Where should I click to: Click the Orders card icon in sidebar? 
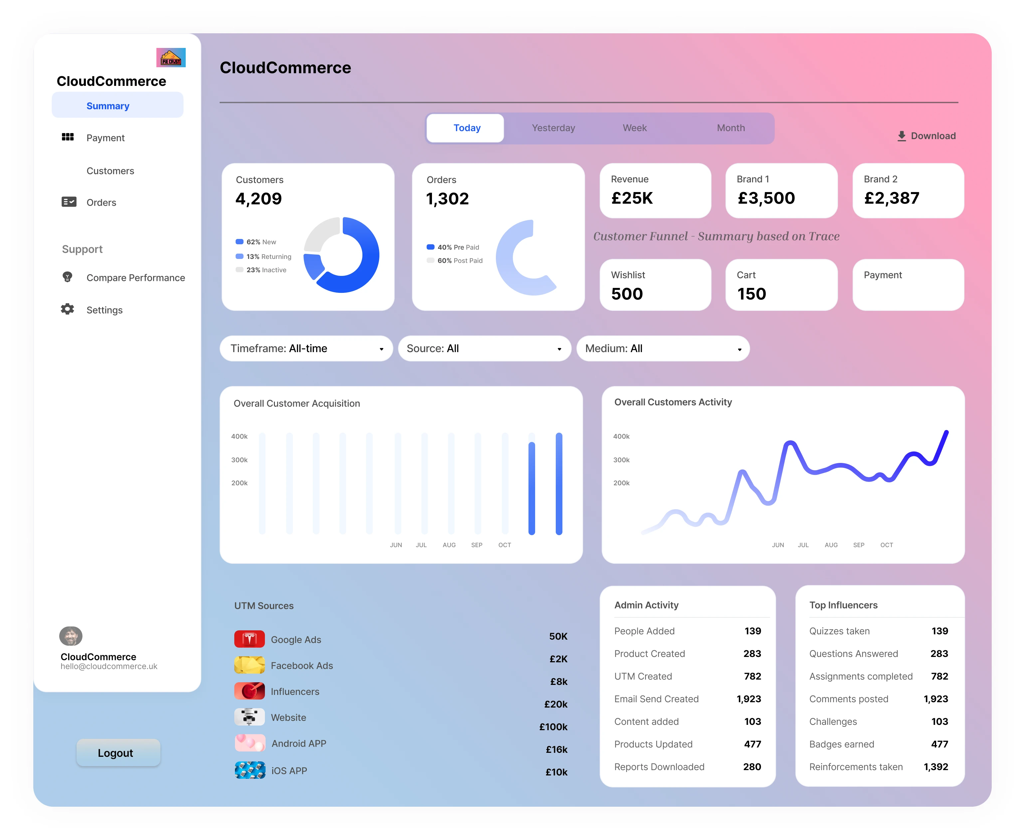click(69, 202)
